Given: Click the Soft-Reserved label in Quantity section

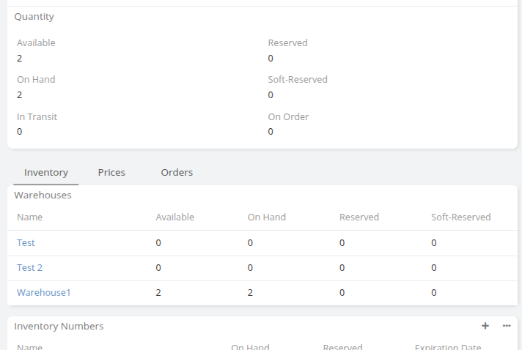Looking at the screenshot, I should tap(298, 80).
